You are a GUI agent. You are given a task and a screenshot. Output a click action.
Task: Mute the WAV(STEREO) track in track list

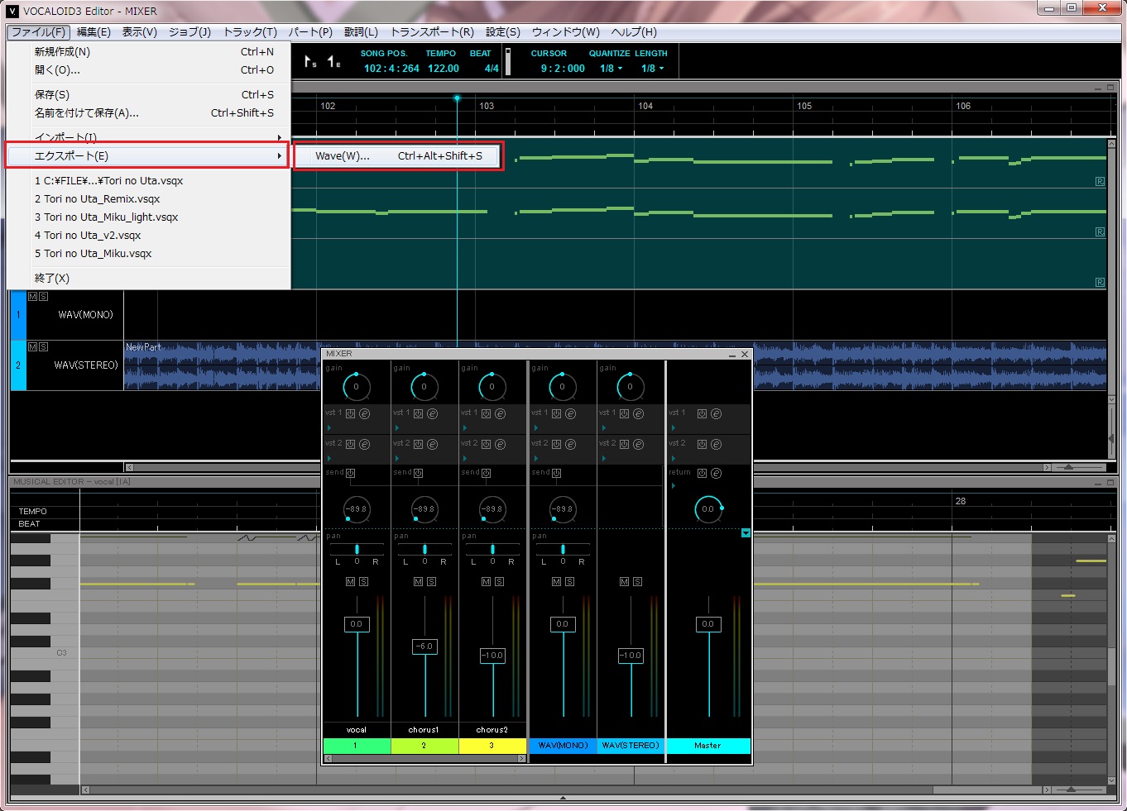(32, 346)
